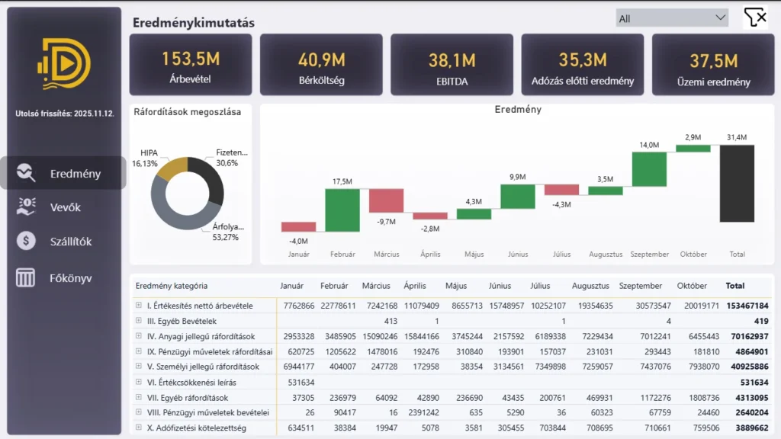The width and height of the screenshot is (781, 439).
Task: Select the Árbevétel 153,5M card
Action: pyautogui.click(x=191, y=65)
